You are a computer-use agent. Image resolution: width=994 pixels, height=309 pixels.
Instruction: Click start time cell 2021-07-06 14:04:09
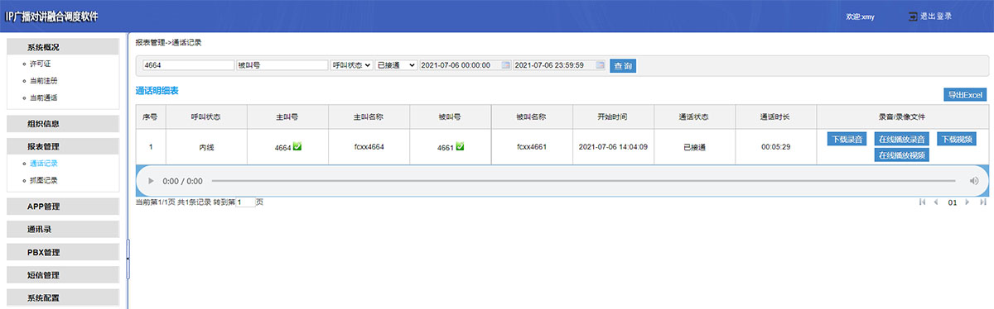(x=612, y=147)
